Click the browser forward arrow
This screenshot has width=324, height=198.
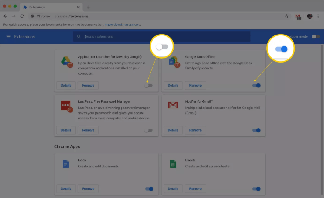pyautogui.click(x=14, y=16)
